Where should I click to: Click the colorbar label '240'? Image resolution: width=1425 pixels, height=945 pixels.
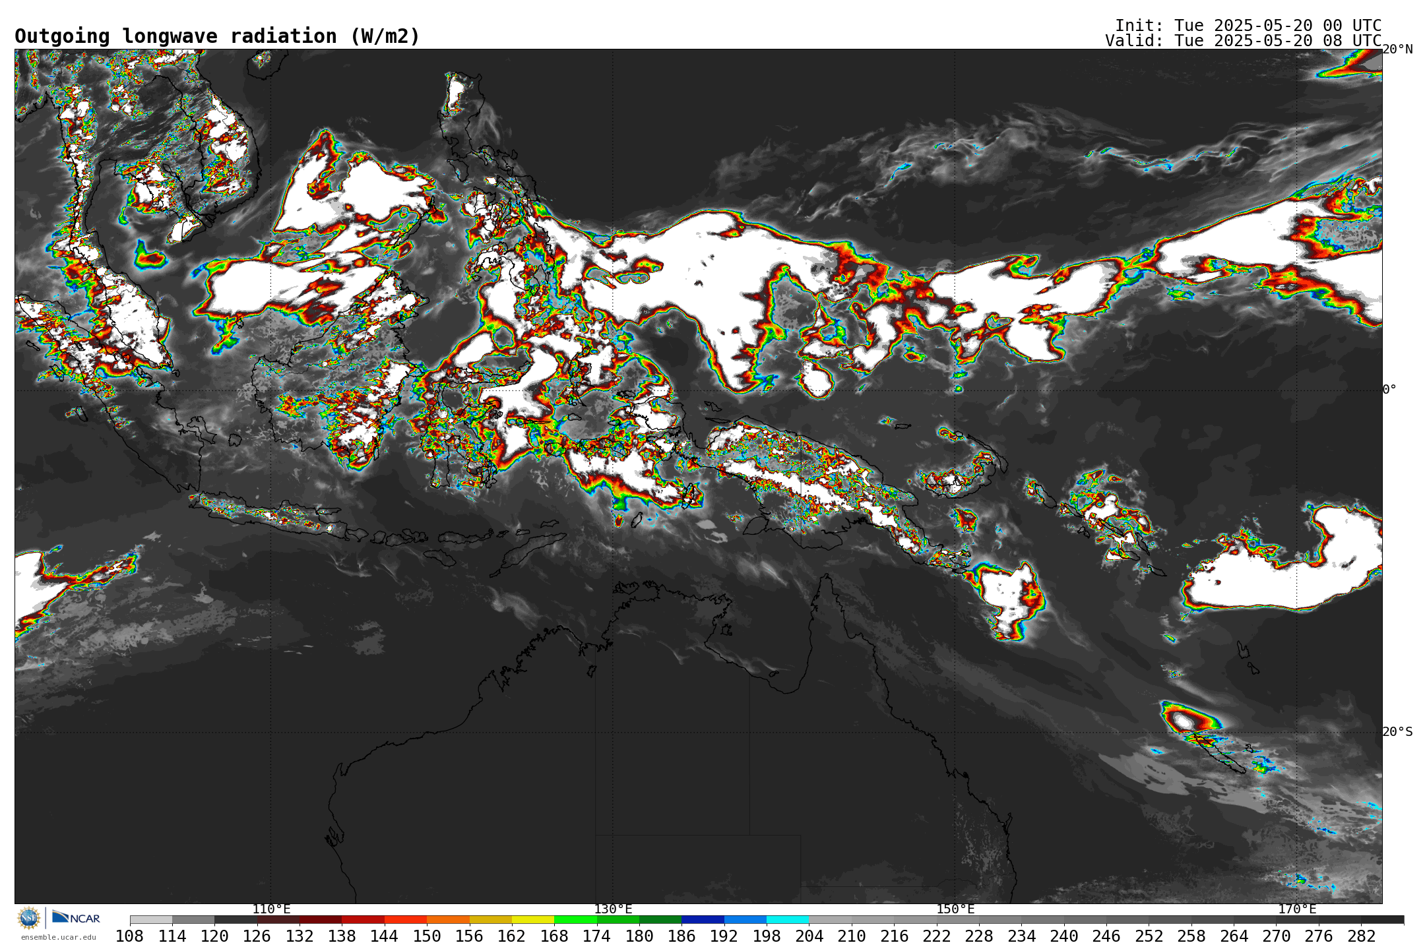pyautogui.click(x=1064, y=936)
